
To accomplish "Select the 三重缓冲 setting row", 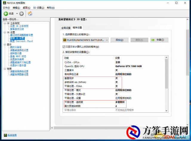I will (x=114, y=70).
